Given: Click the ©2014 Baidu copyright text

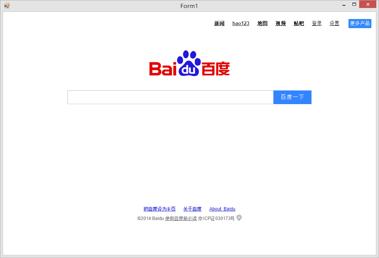Looking at the screenshot, I should [x=150, y=218].
